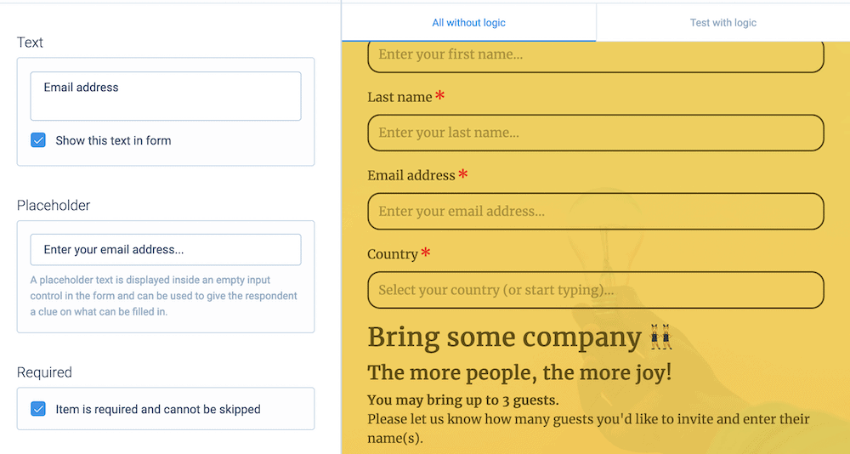This screenshot has height=454, width=850.
Task: Select the Email address label in preview
Action: click(x=411, y=175)
